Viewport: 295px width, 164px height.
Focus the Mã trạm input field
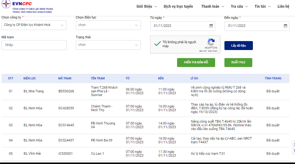point(34,45)
